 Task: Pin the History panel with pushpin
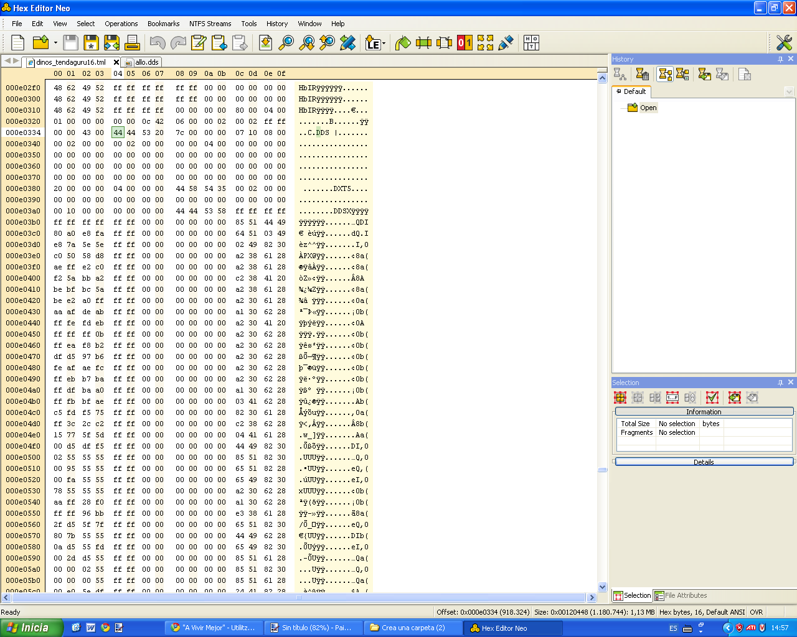click(x=780, y=59)
